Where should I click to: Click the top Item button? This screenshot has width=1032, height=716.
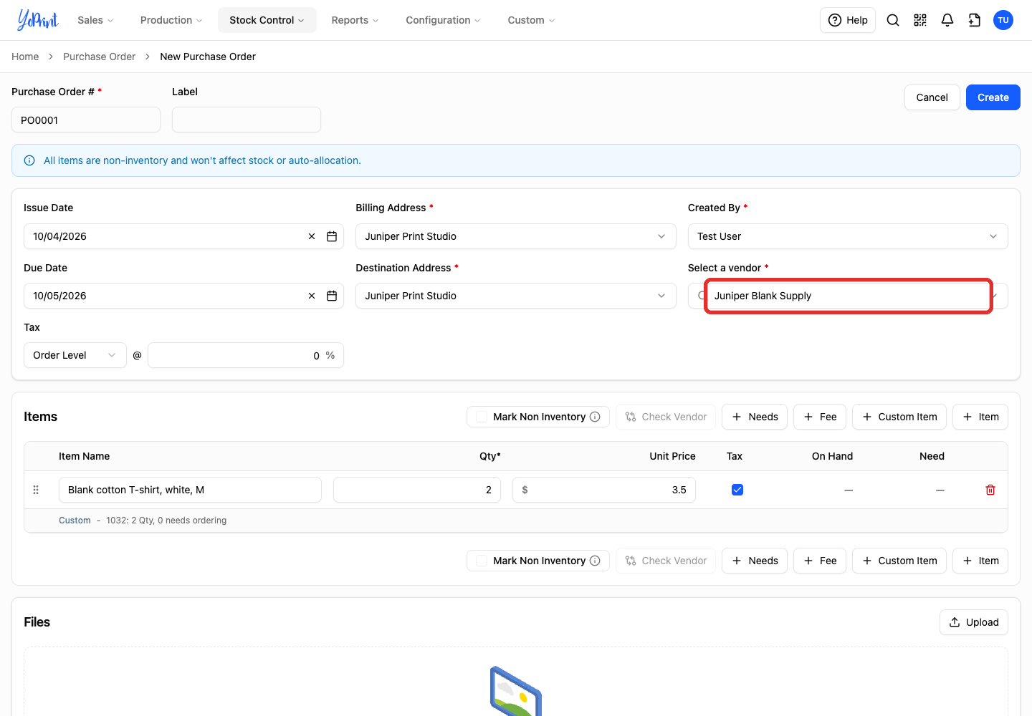coord(980,417)
